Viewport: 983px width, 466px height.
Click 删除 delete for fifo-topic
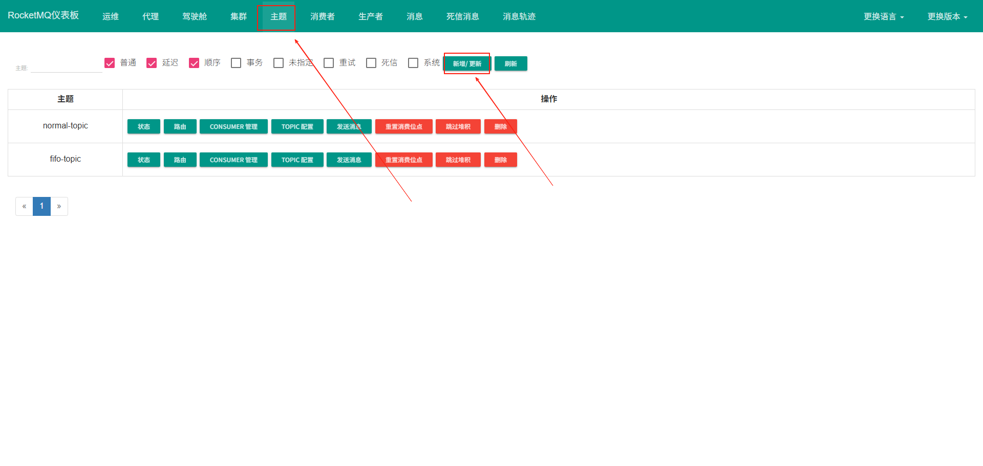pyautogui.click(x=501, y=160)
